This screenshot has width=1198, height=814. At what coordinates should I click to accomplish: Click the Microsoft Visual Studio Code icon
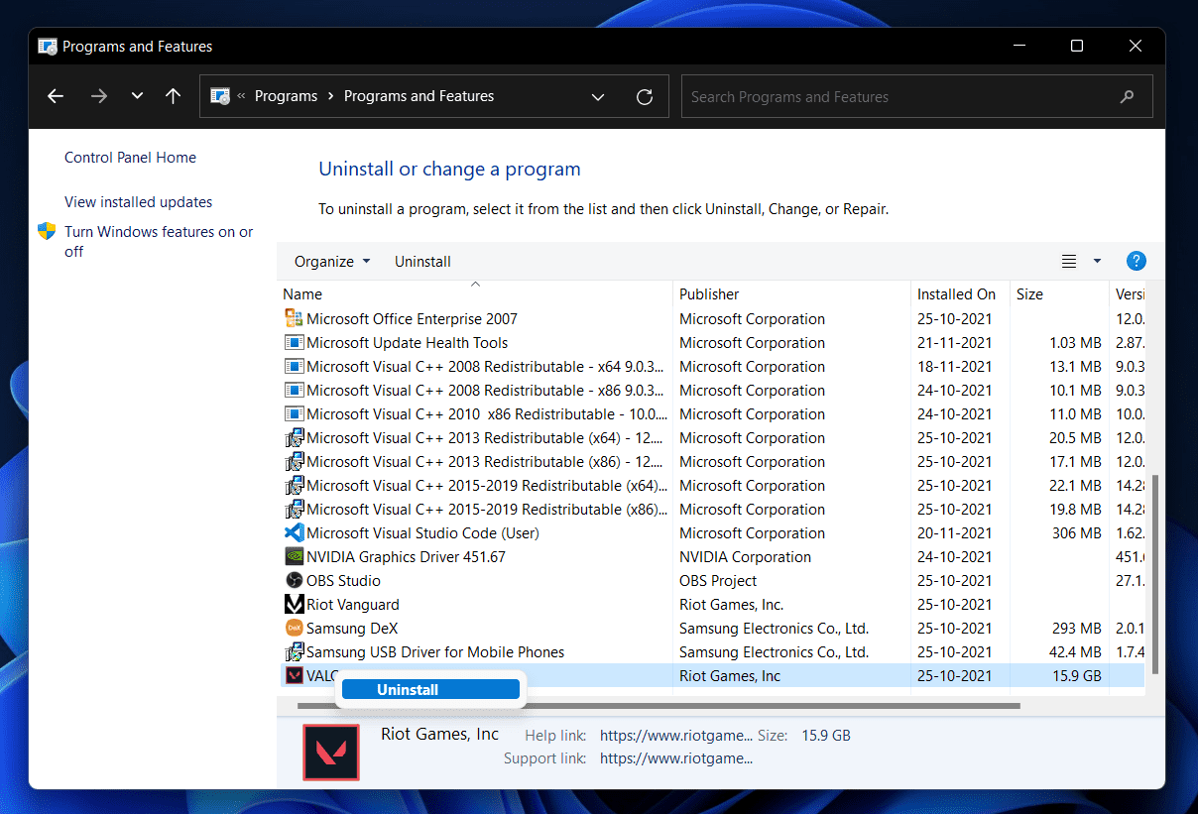294,532
